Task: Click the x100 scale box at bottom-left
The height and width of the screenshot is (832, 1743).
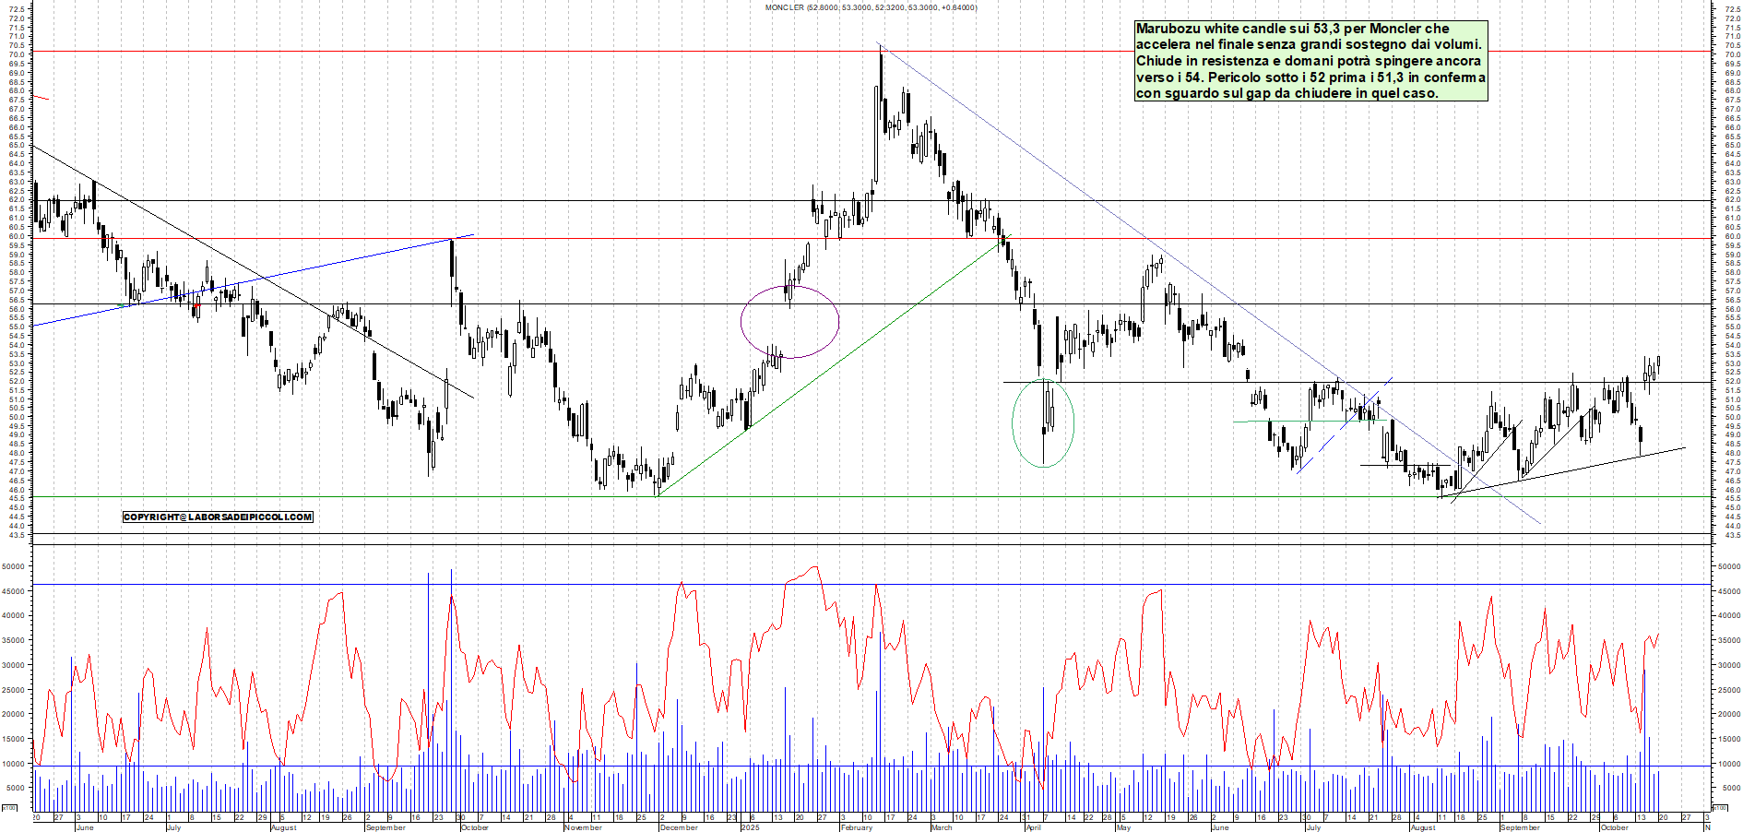Action: pyautogui.click(x=9, y=808)
